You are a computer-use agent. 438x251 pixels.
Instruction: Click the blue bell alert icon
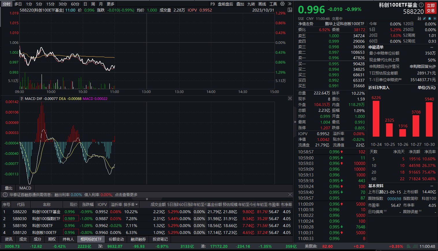tap(429, 18)
